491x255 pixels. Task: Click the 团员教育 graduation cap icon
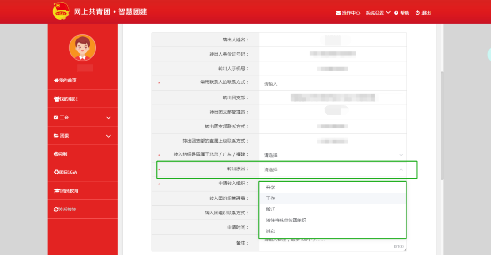coord(56,191)
